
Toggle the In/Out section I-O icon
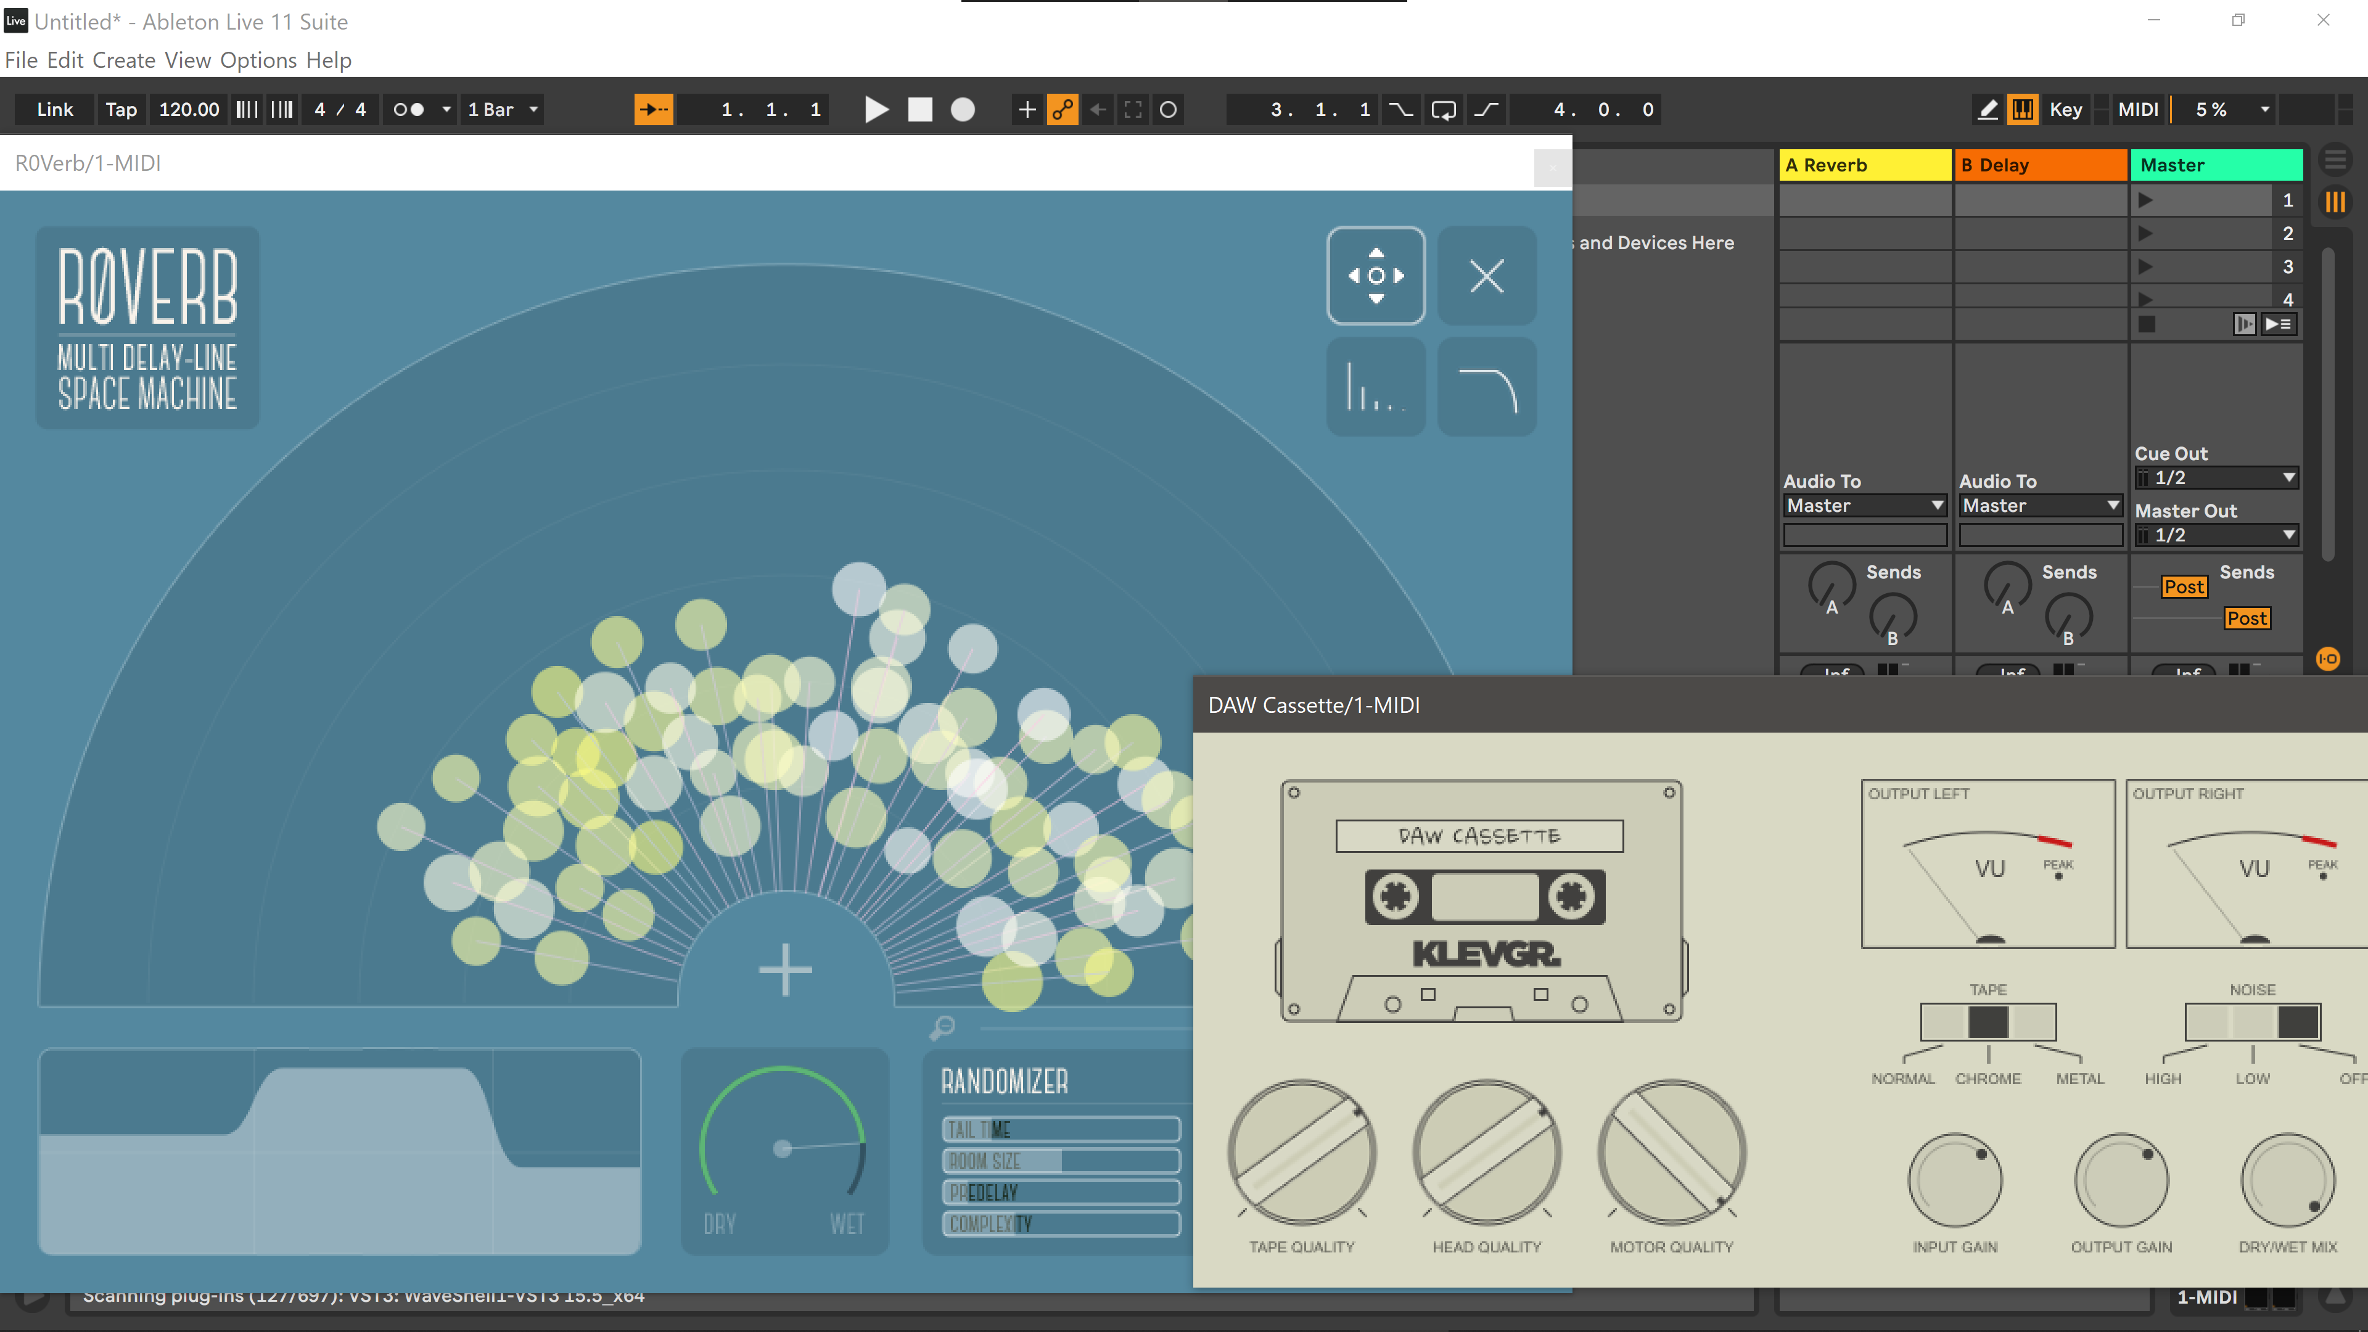pos(2329,658)
